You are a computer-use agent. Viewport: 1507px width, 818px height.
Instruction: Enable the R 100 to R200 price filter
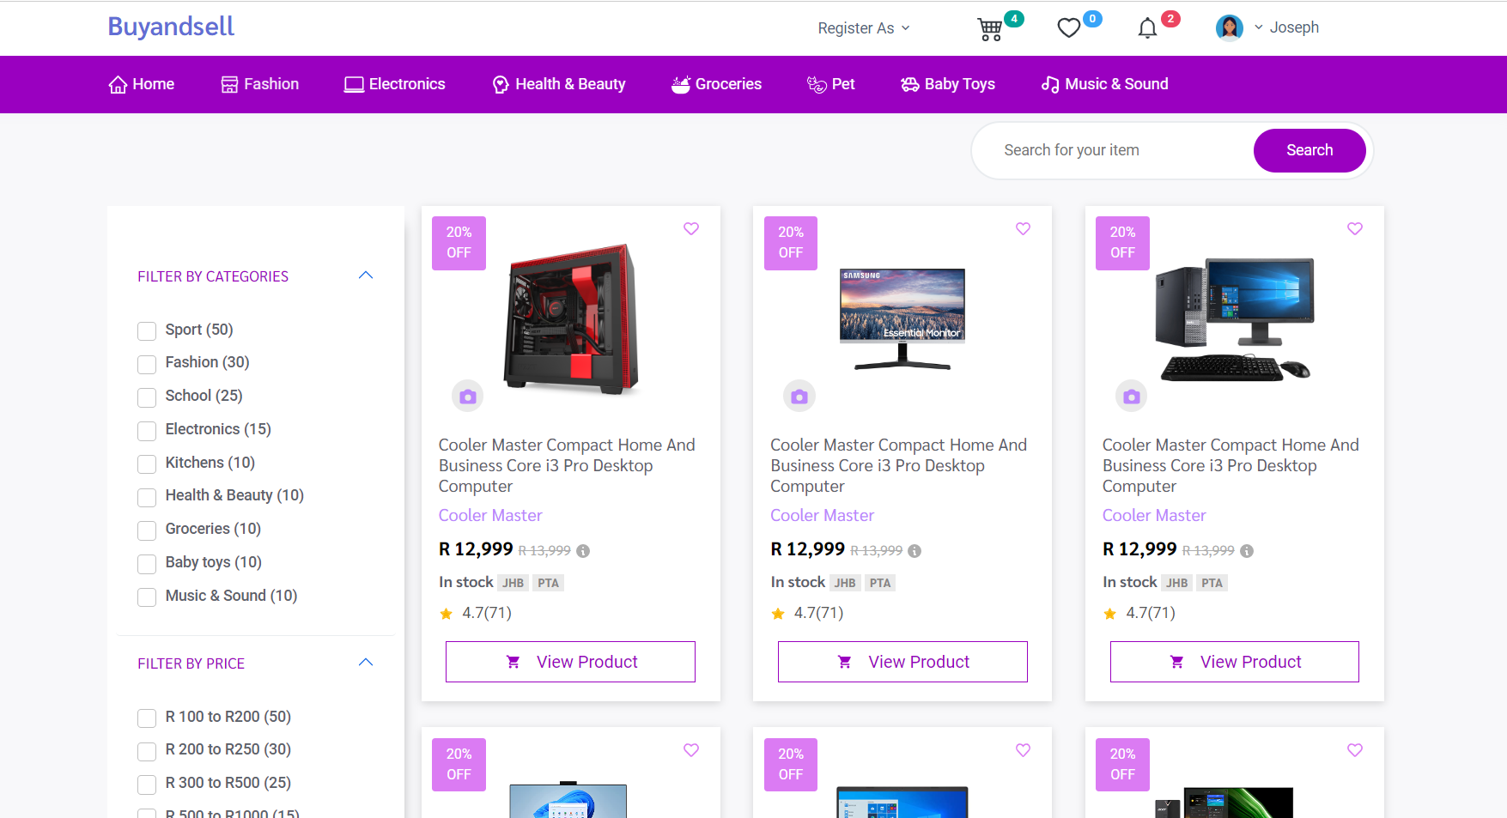pyautogui.click(x=146, y=718)
